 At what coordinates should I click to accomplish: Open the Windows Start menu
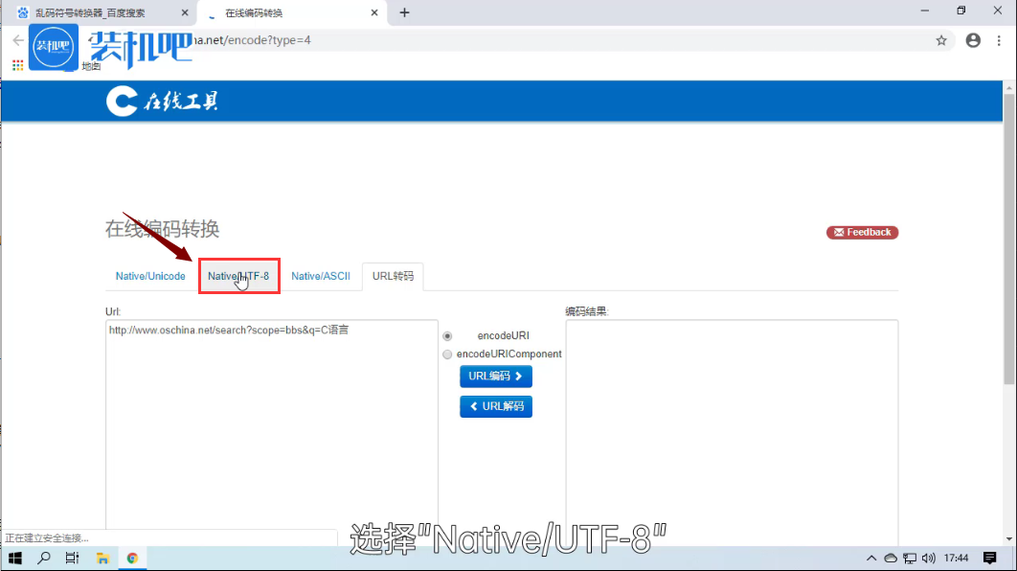tap(15, 559)
